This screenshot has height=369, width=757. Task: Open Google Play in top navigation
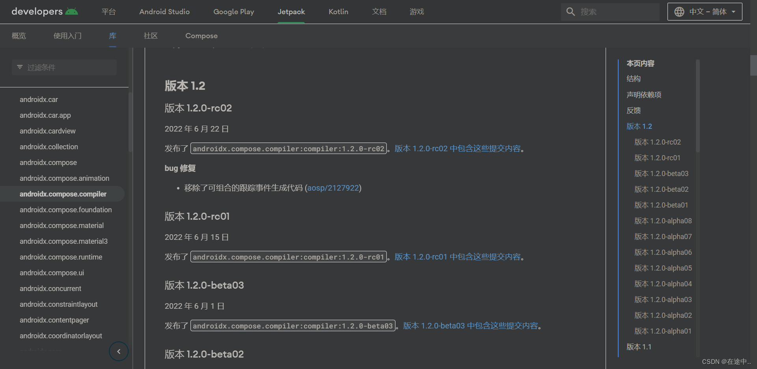click(x=234, y=12)
